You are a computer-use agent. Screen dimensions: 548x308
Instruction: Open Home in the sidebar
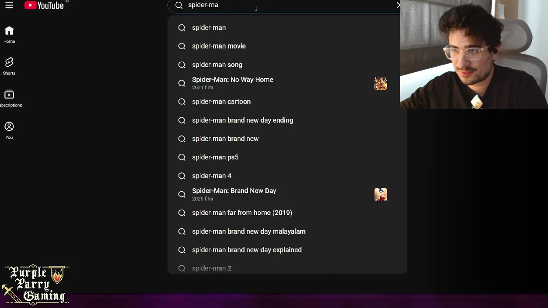coord(9,35)
